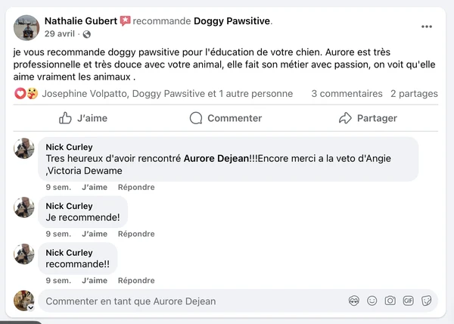Viewport: 454px width, 324px height.
Task: Click the reaction emoji icons on the post
Action: pyautogui.click(x=26, y=94)
